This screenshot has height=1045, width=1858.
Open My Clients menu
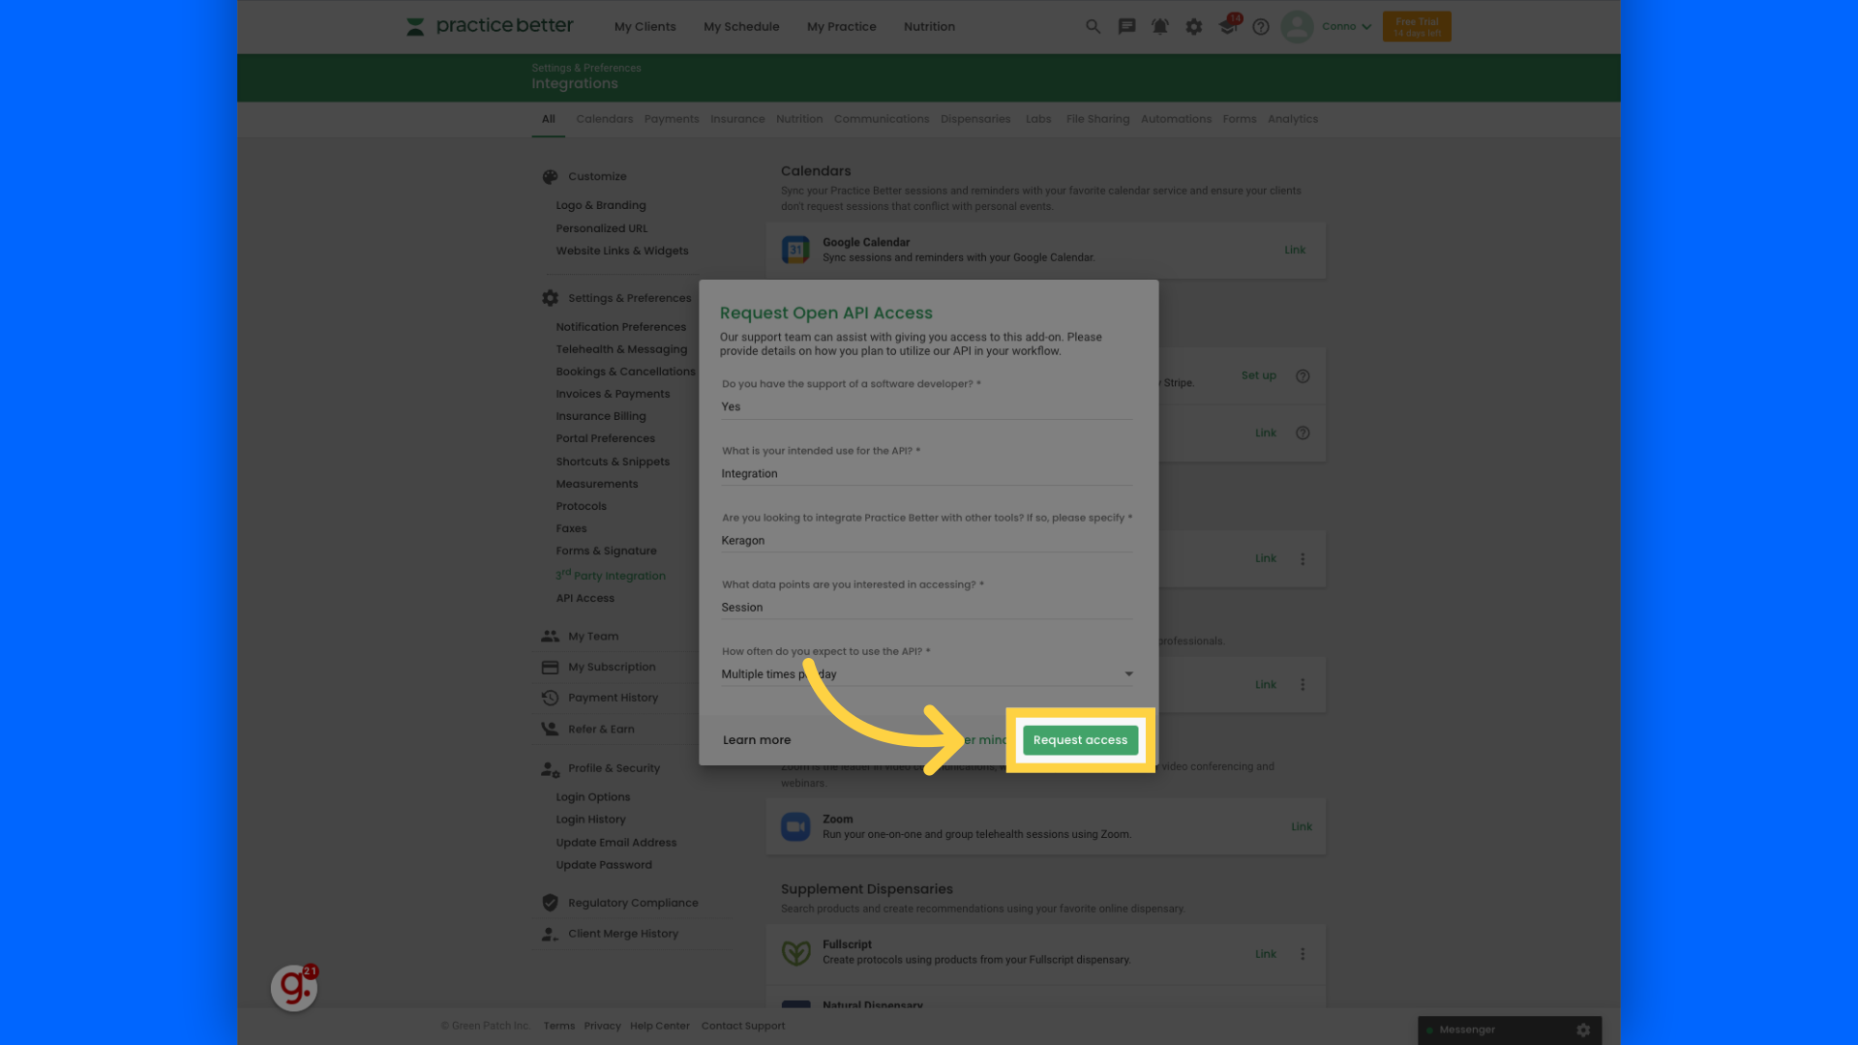644,27
